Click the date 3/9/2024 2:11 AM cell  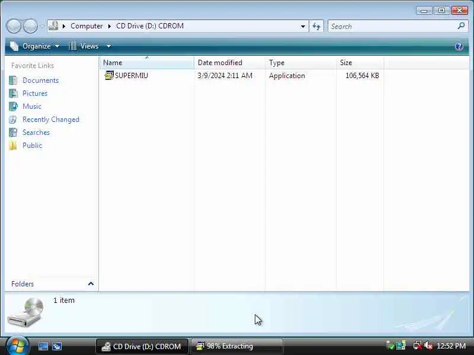click(x=225, y=76)
